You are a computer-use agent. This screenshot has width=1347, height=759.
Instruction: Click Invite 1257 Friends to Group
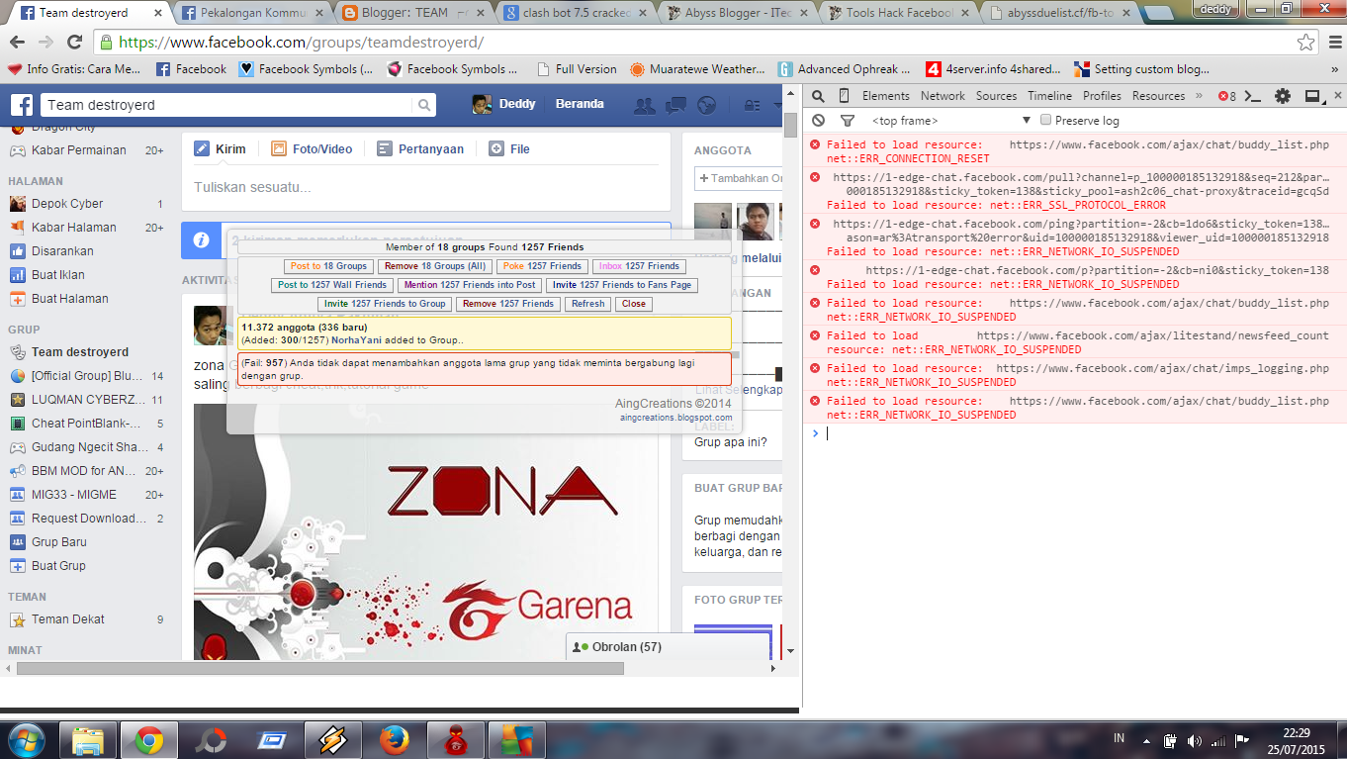pyautogui.click(x=385, y=304)
